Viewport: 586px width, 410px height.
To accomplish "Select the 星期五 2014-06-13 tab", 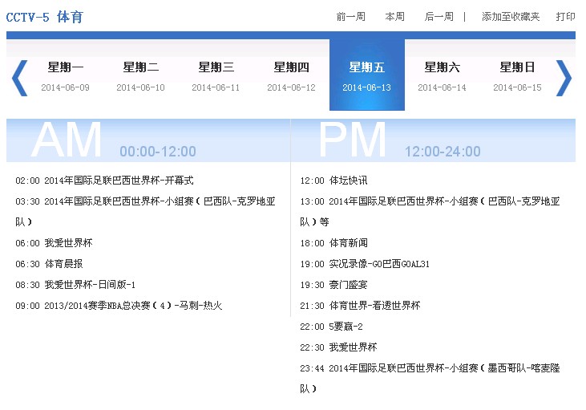I will [x=367, y=75].
